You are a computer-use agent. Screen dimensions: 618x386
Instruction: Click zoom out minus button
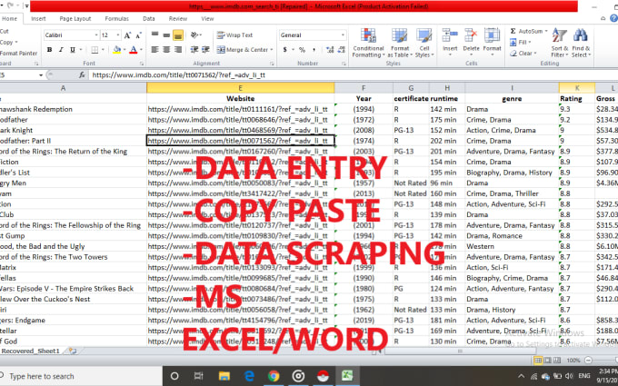click(x=588, y=360)
